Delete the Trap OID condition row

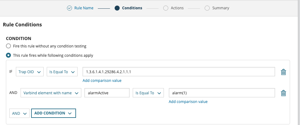(283, 72)
